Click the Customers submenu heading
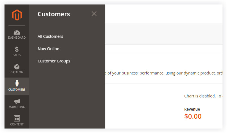The width and height of the screenshot is (227, 133). click(x=54, y=14)
